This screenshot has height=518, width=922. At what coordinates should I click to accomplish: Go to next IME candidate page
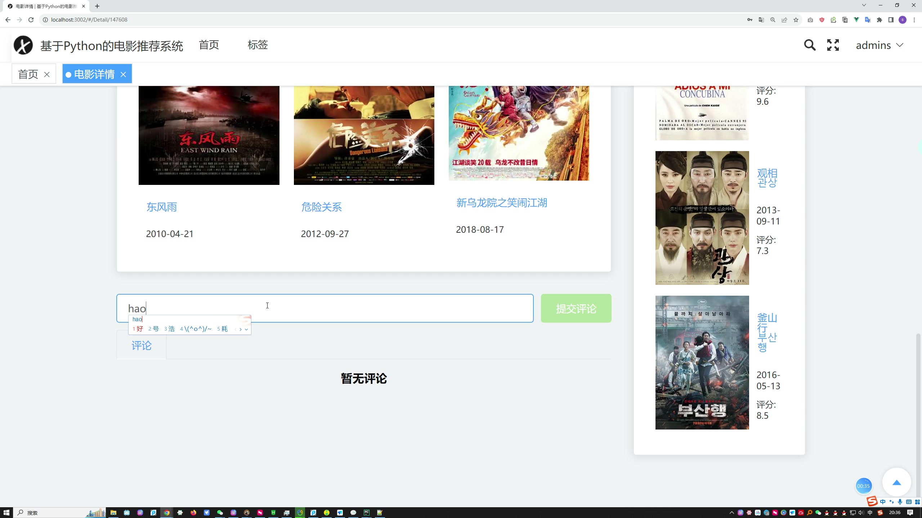pyautogui.click(x=241, y=329)
